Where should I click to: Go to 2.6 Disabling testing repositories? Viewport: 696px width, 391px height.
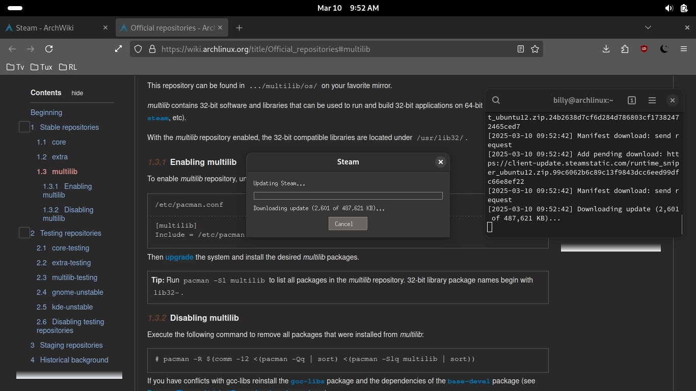(70, 326)
